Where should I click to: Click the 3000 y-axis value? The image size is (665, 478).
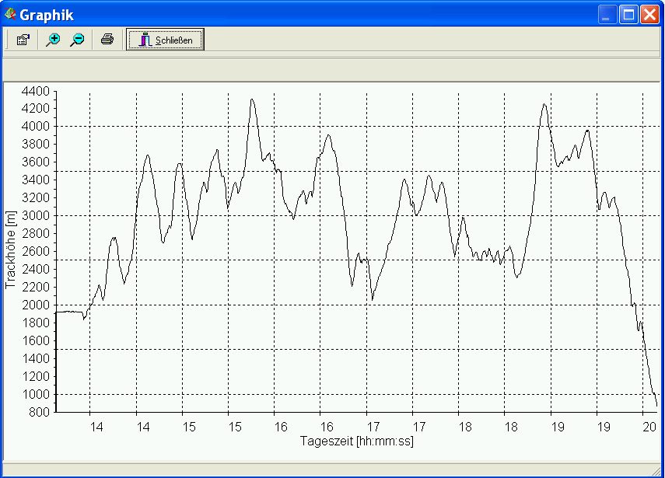(x=35, y=215)
